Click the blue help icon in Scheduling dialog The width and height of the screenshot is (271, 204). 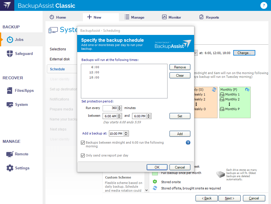click(x=188, y=142)
